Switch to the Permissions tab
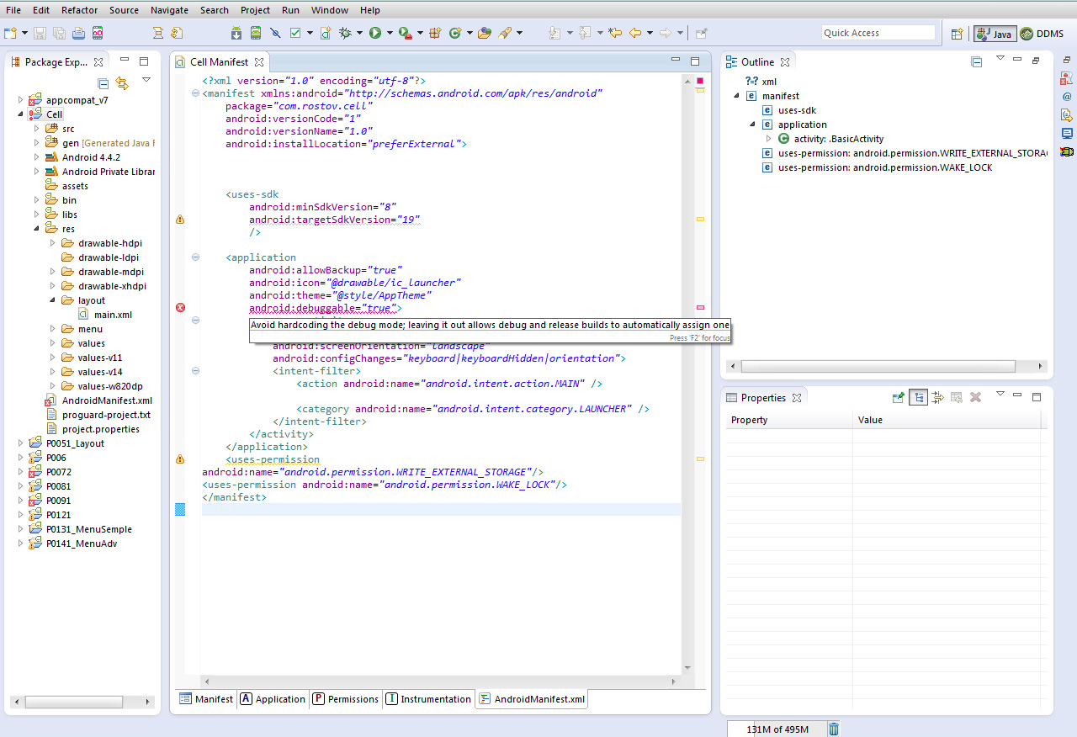Image resolution: width=1077 pixels, height=737 pixels. (x=345, y=699)
